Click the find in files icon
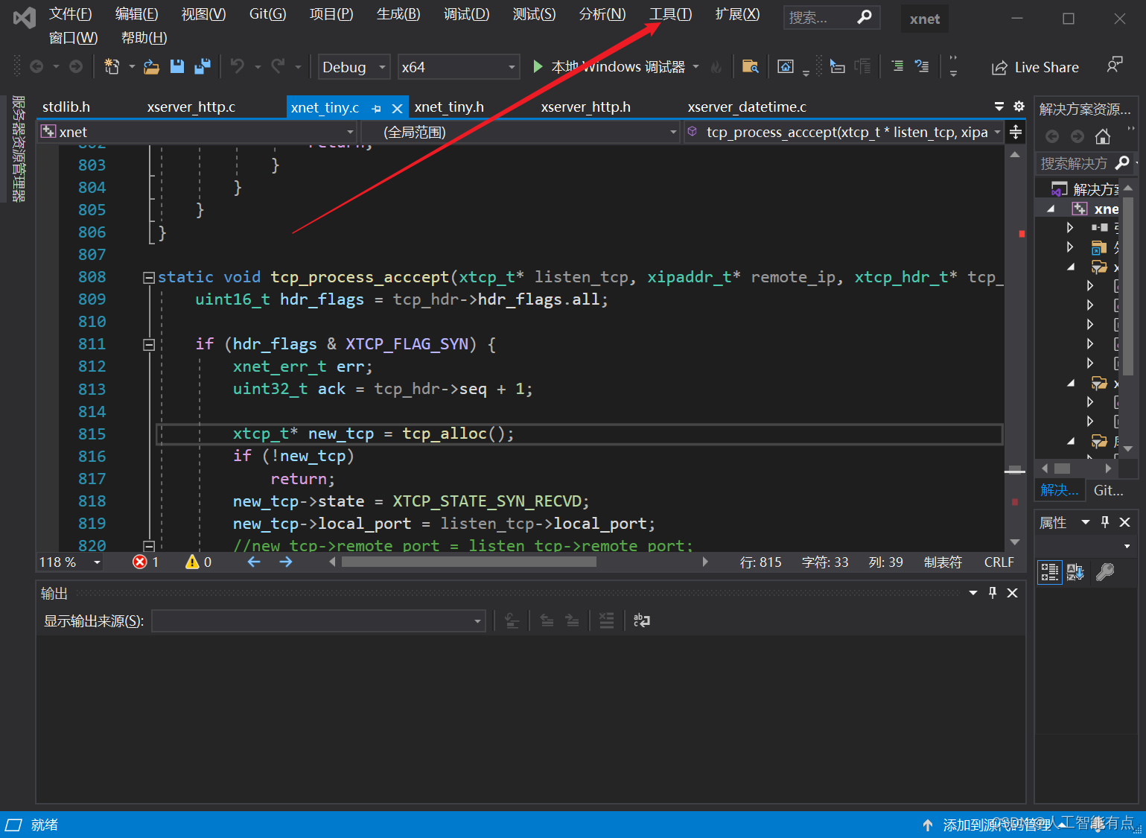This screenshot has width=1146, height=838. pyautogui.click(x=750, y=67)
